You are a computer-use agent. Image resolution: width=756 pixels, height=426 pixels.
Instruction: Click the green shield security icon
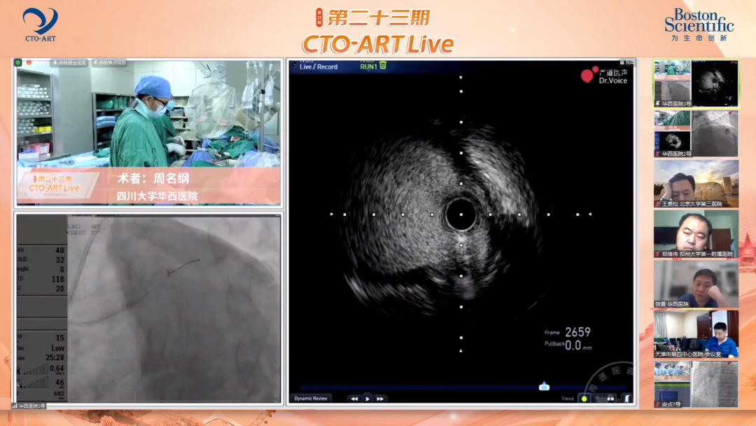click(18, 62)
